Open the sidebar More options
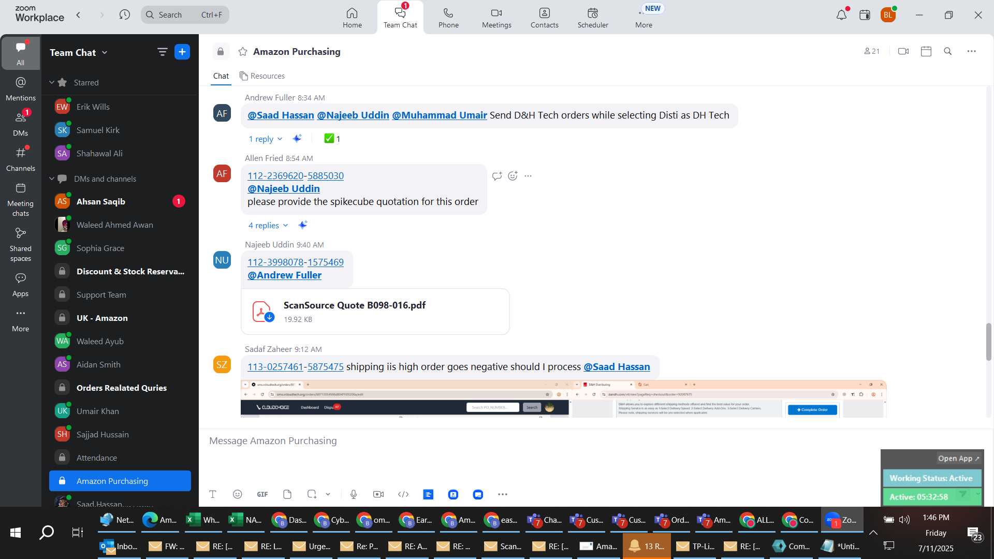994x559 pixels. (x=20, y=320)
